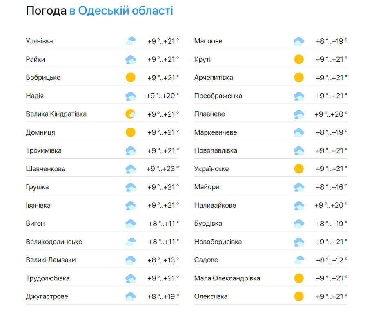Click the cloud icon for Майори
Viewport: 385px width, 314px height.
[x=299, y=187]
